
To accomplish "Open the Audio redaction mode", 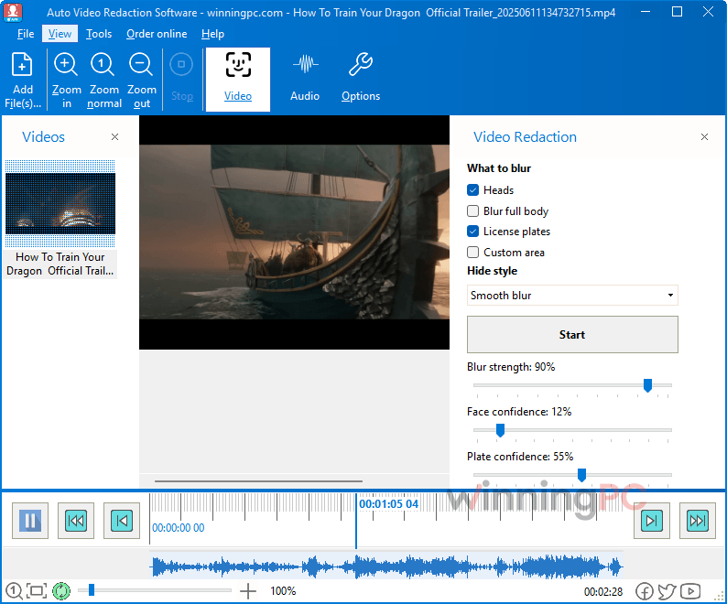I will [x=305, y=79].
